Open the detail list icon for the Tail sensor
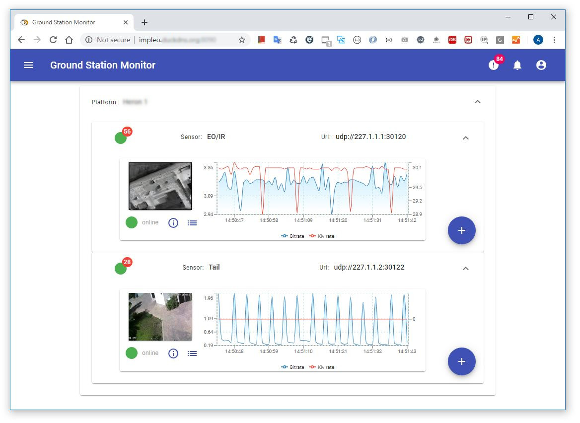This screenshot has width=580, height=423. [192, 353]
